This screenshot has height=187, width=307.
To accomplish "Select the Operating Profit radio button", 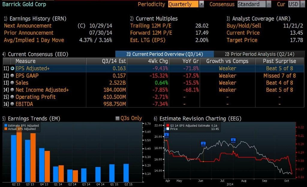I will coord(12,97).
